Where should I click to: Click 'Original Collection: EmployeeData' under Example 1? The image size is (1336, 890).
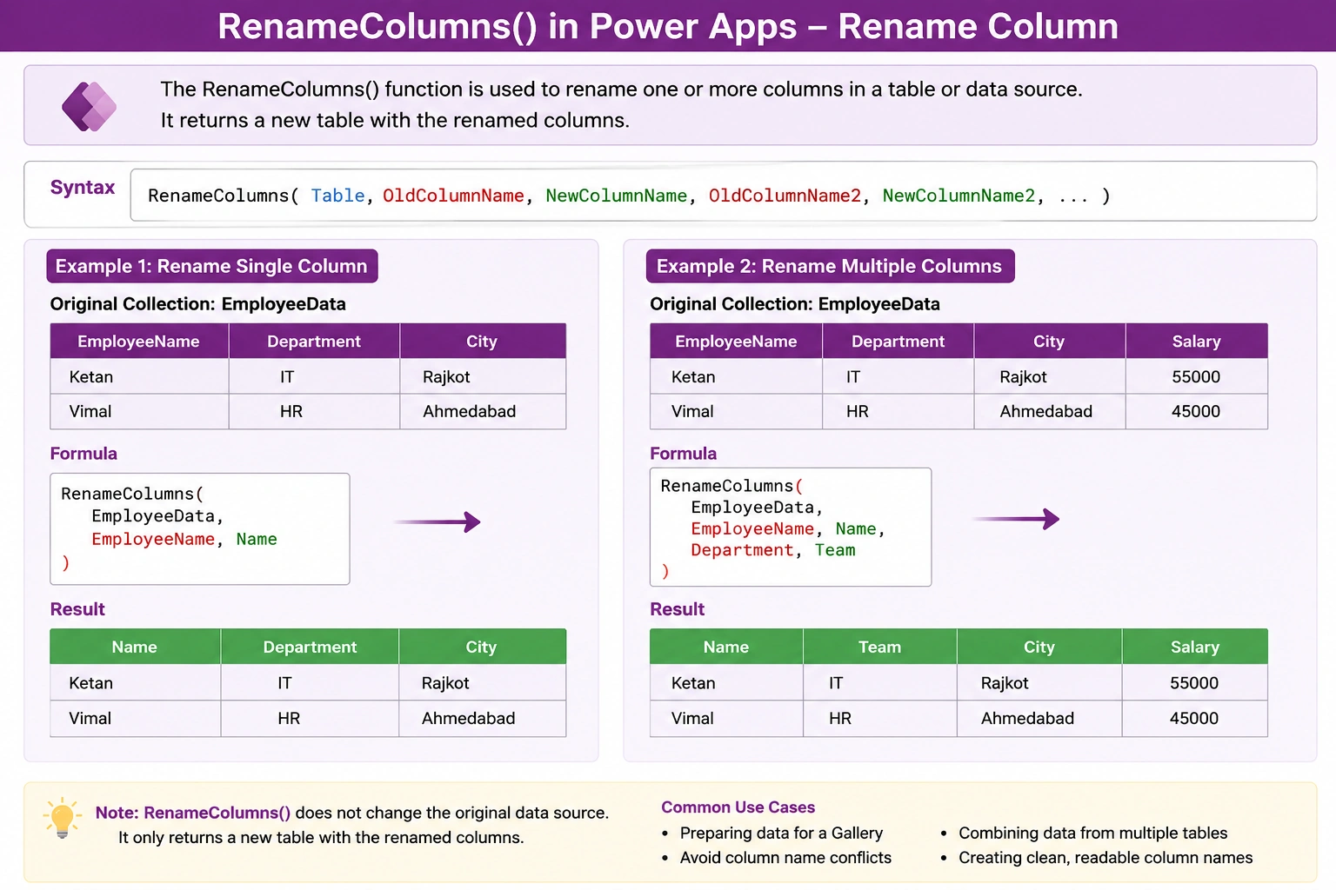click(197, 304)
